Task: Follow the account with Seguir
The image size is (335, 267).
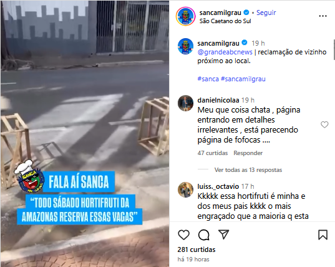Action: pos(266,13)
